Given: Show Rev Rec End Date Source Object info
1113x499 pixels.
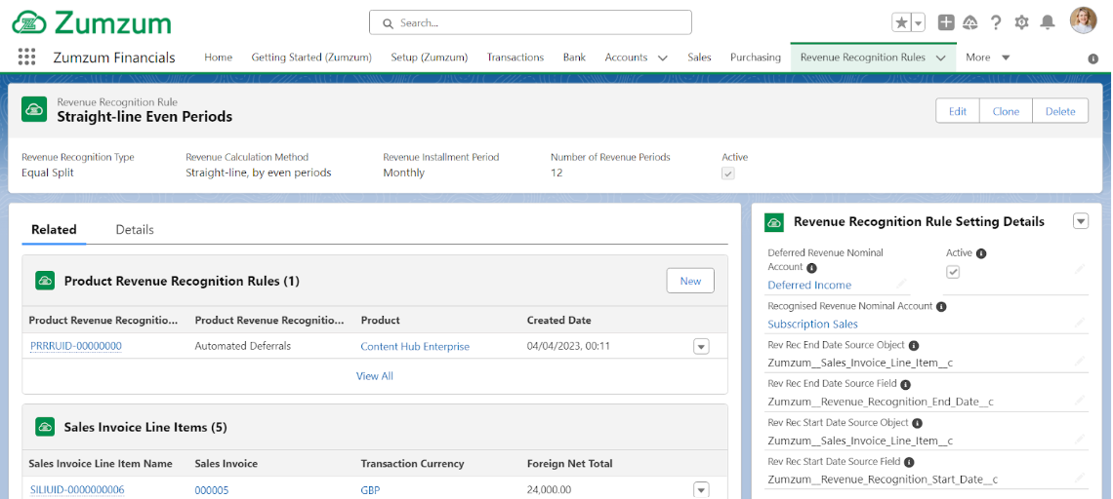Looking at the screenshot, I should [x=914, y=346].
